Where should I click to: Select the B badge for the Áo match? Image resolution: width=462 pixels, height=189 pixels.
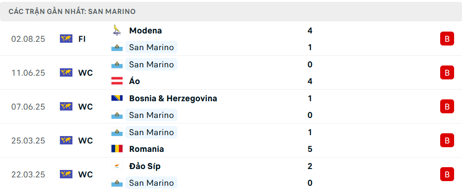click(447, 72)
